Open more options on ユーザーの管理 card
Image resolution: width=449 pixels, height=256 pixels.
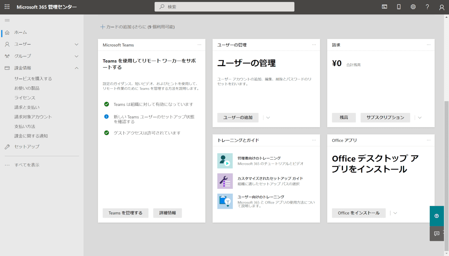314,45
